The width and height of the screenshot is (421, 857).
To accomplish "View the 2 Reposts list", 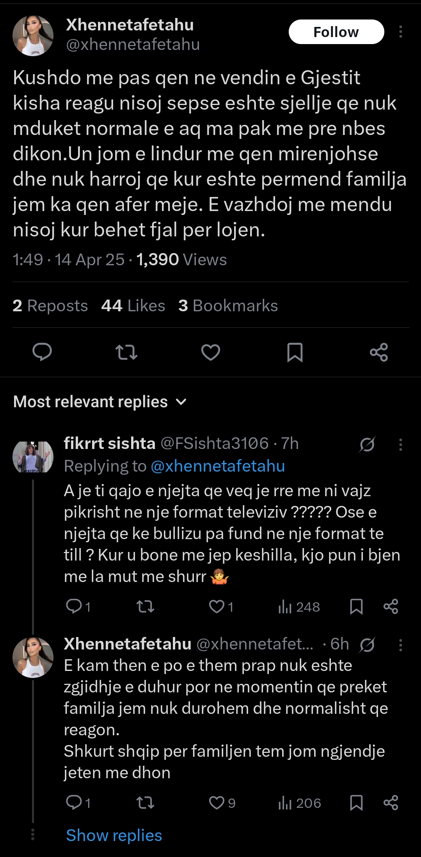I will pyautogui.click(x=50, y=306).
